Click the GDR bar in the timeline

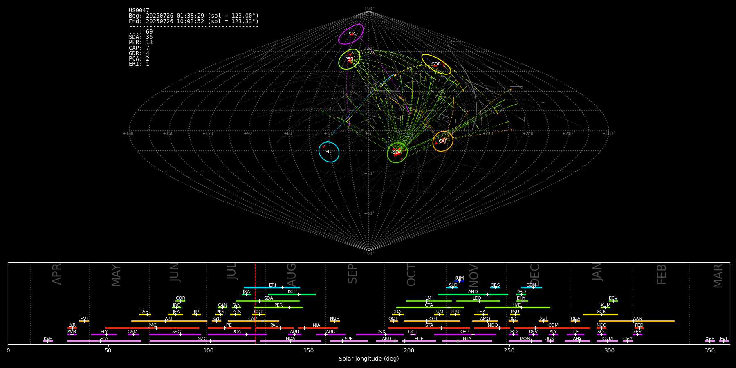coord(259,314)
